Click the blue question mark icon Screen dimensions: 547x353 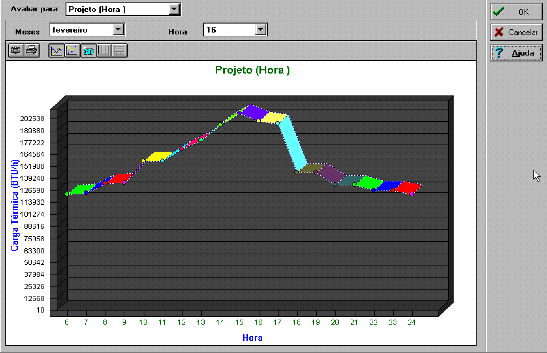(499, 53)
